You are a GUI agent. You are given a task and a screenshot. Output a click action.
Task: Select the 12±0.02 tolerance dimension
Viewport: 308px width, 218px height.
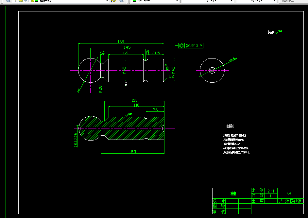pyautogui.click(x=76, y=140)
